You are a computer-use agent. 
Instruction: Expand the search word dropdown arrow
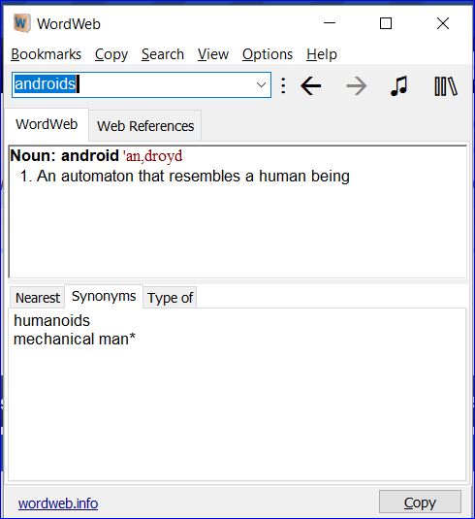pyautogui.click(x=261, y=85)
